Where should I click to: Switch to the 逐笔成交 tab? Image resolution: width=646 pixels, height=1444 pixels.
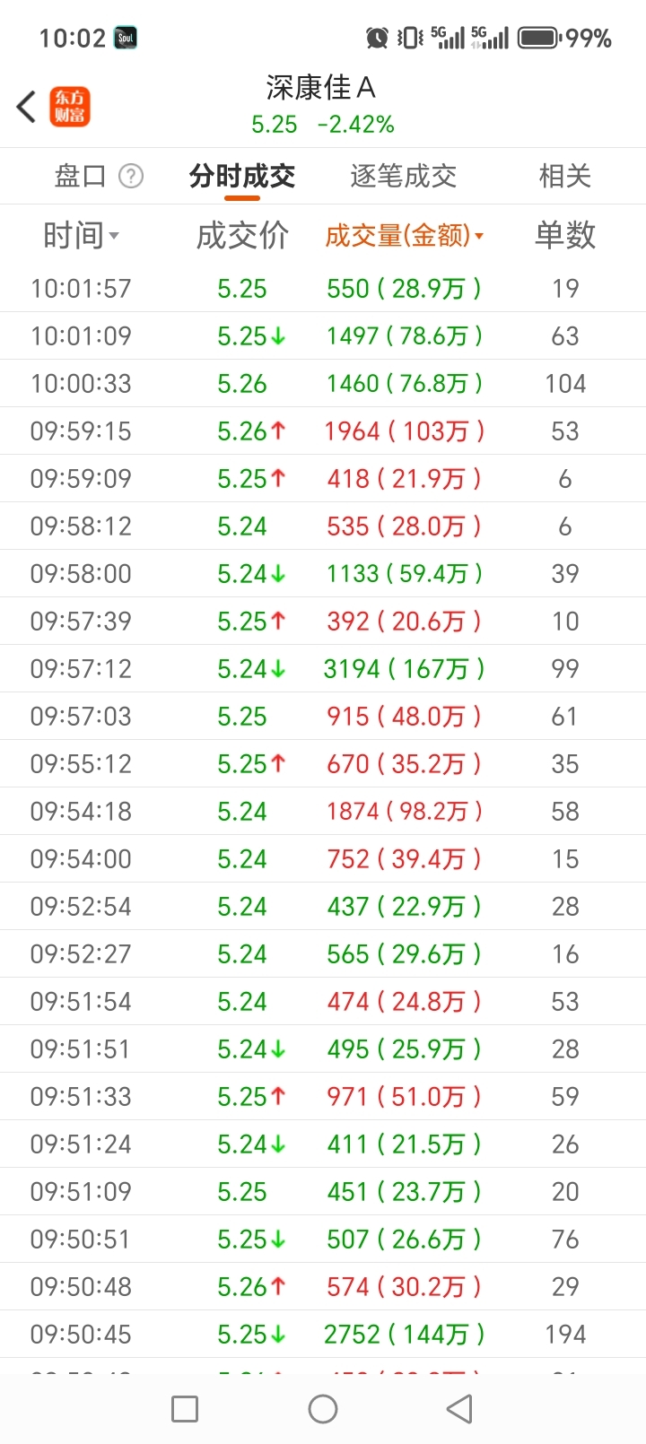(404, 176)
